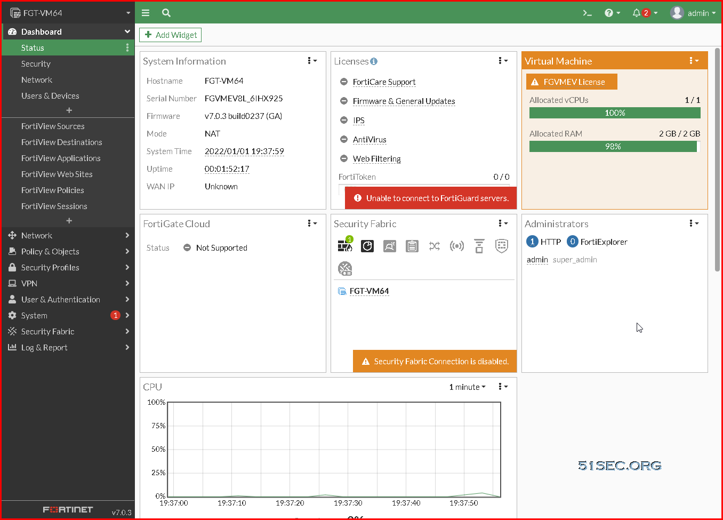
Task: Add a FortiView monitor with lower plus
Action: [x=69, y=220]
